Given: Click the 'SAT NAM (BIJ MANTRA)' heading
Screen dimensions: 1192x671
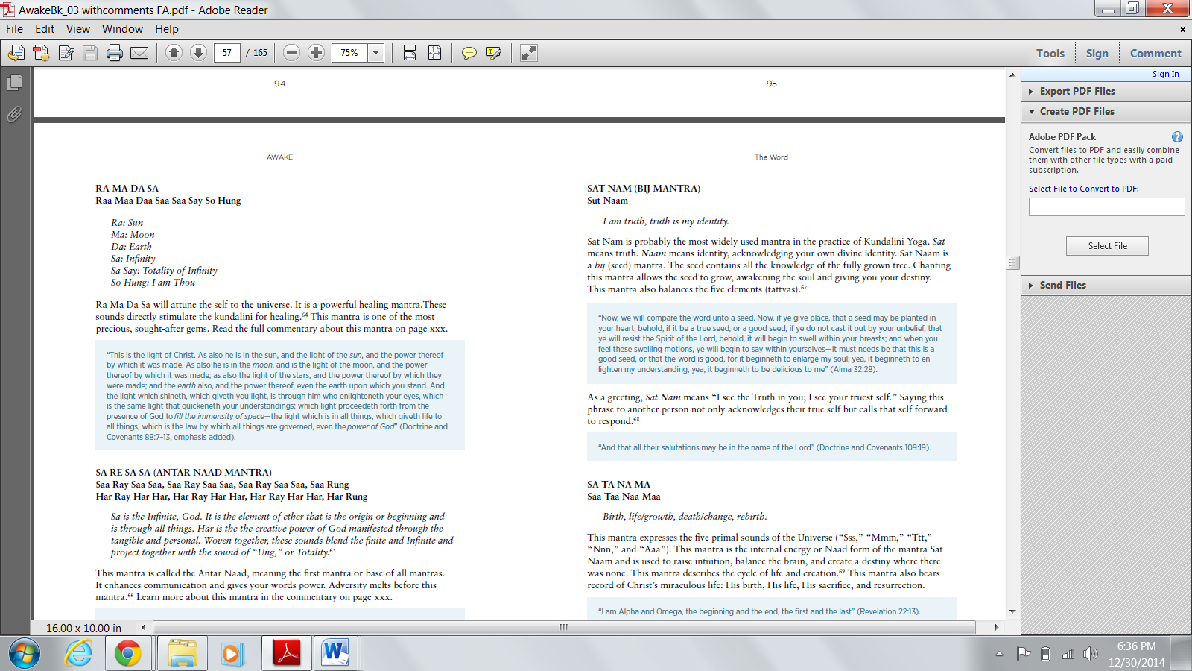Looking at the screenshot, I should [x=644, y=189].
